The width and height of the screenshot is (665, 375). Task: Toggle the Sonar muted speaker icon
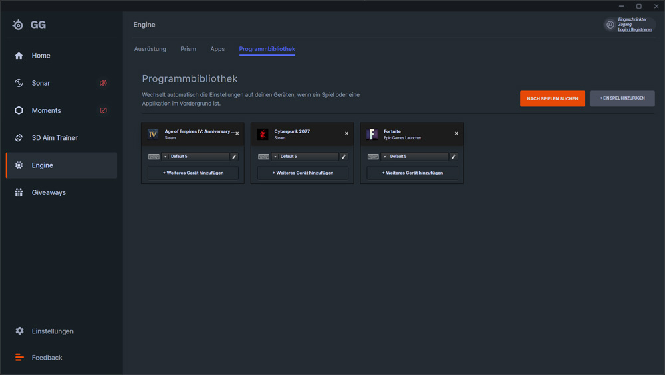click(103, 83)
